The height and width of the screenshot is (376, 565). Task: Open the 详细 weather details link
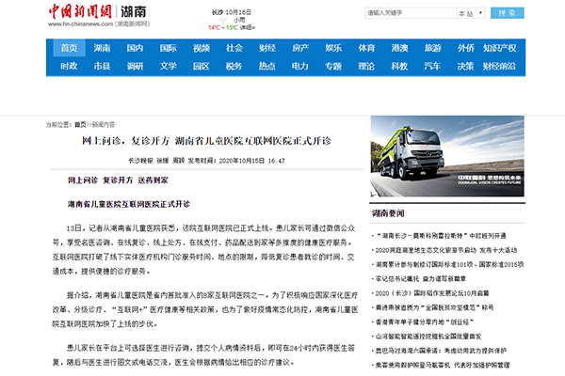click(247, 27)
